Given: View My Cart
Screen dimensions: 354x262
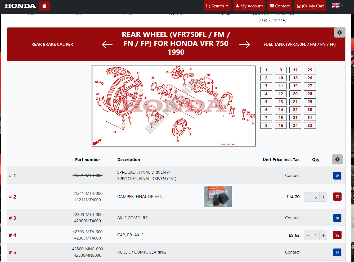Looking at the screenshot, I should [310, 6].
